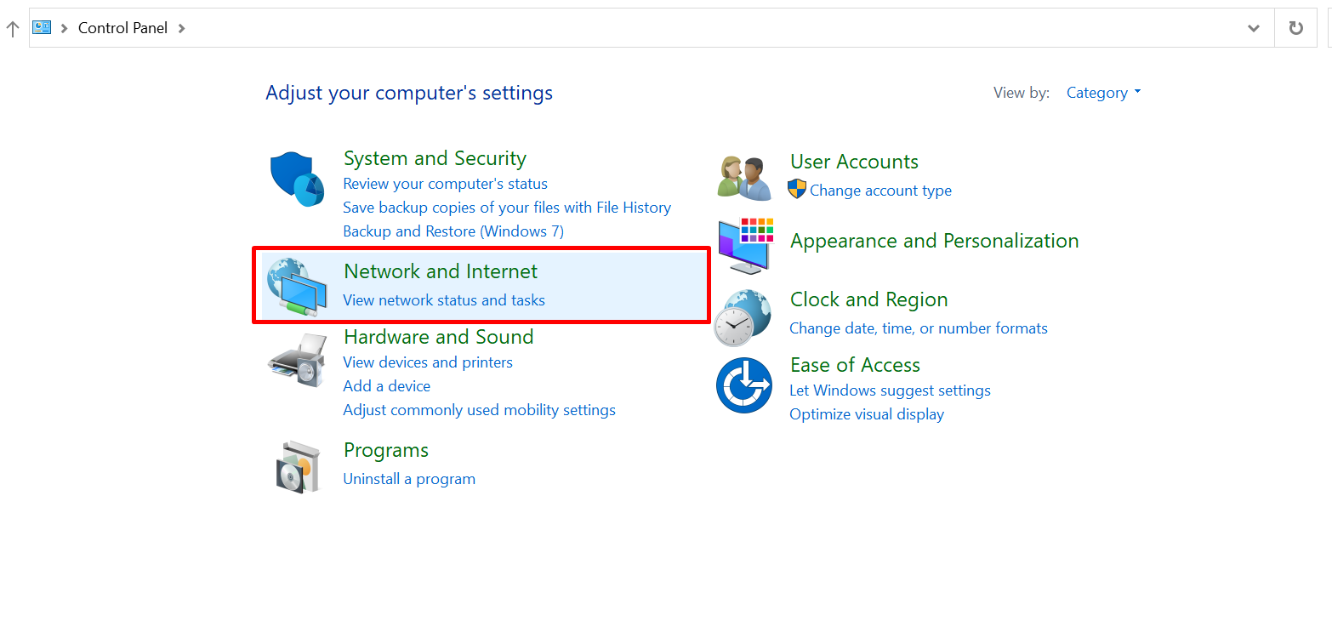Open Appearance and Personalization monitor icon
This screenshot has height=644, width=1332.
pyautogui.click(x=746, y=246)
